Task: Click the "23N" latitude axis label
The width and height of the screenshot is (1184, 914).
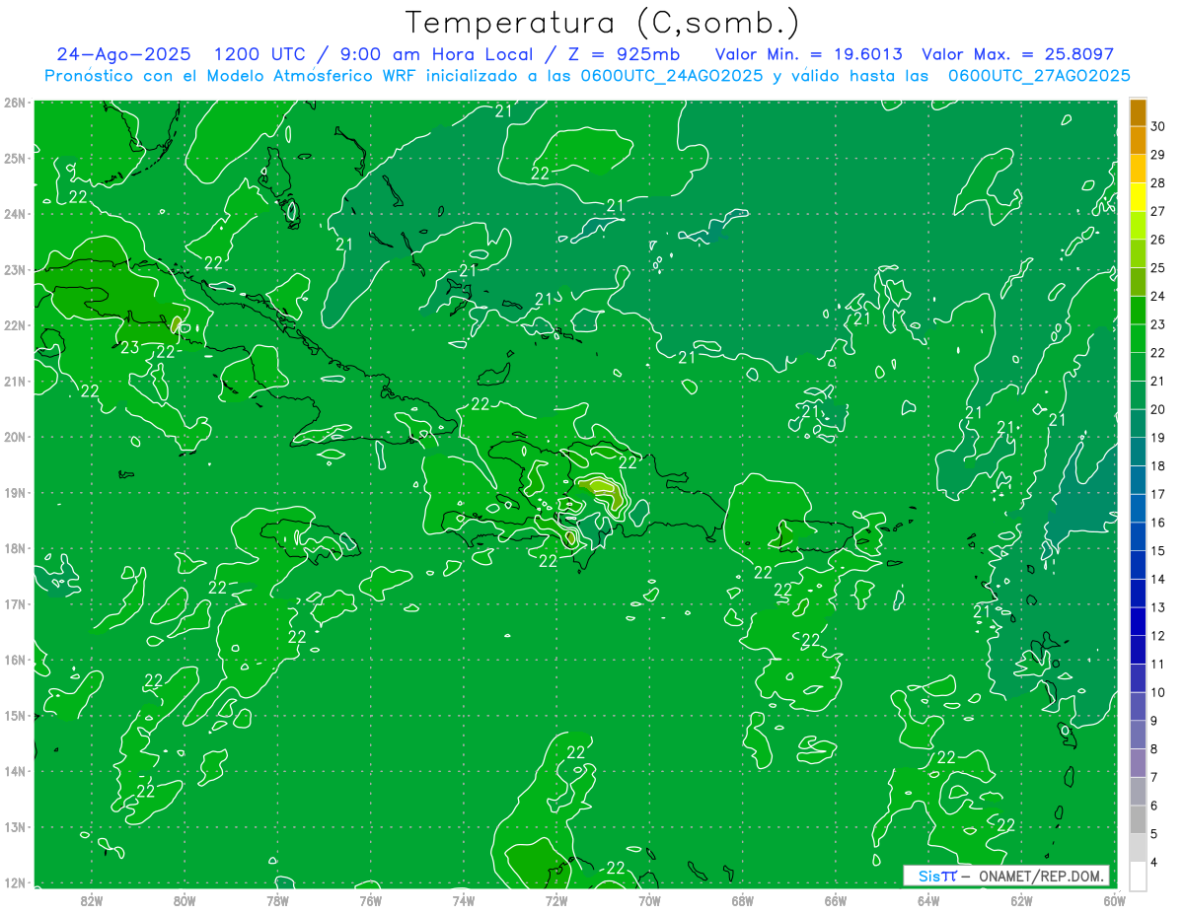Action: pos(15,269)
